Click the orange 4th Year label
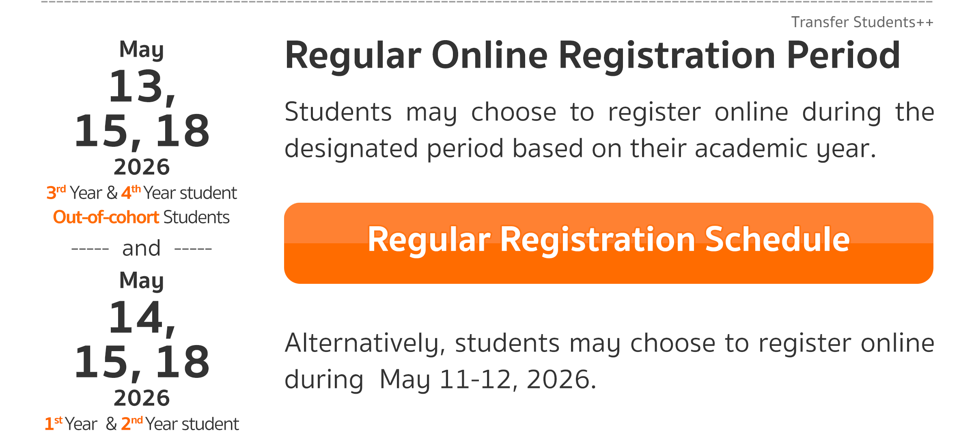Image resolution: width=974 pixels, height=446 pixels. tap(131, 193)
